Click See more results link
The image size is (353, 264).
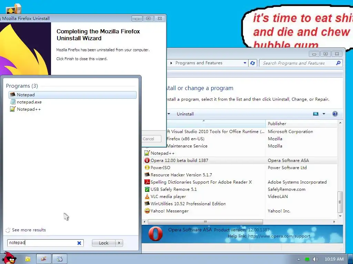click(x=29, y=230)
